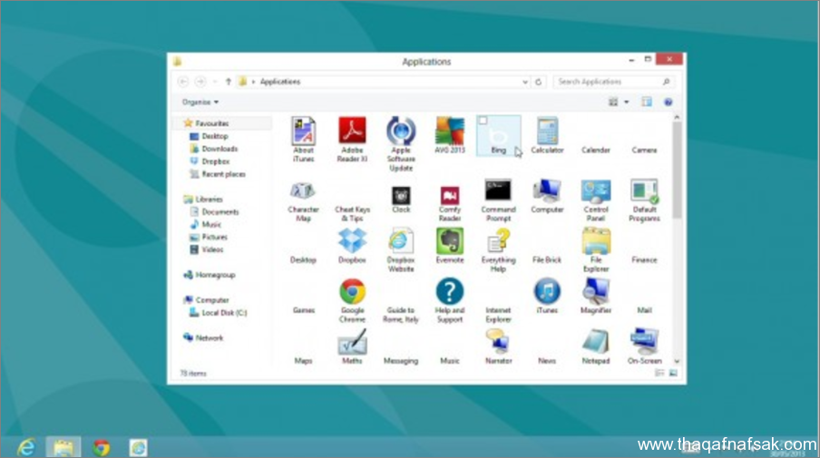Open Desktop in Favourites

click(x=215, y=136)
